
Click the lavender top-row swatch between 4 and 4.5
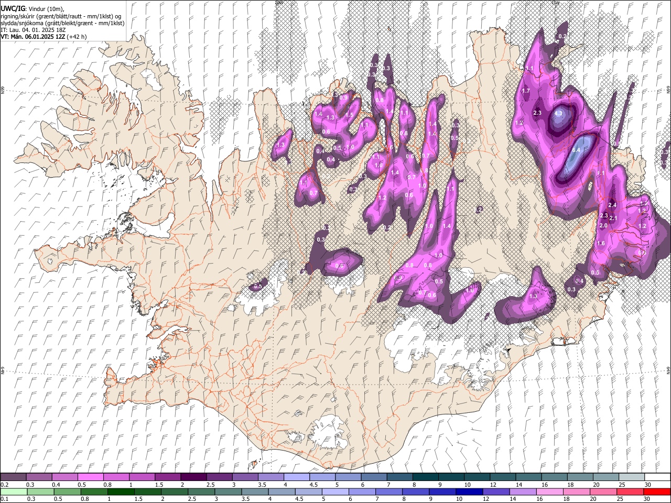[296, 477]
